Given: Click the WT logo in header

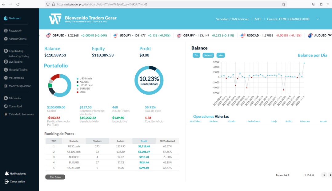Looking at the screenshot, I should coord(55,19).
